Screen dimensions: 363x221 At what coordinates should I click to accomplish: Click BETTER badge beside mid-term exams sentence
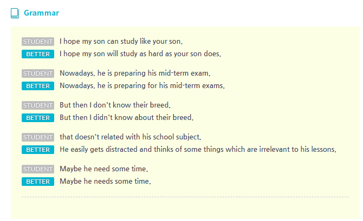(38, 86)
